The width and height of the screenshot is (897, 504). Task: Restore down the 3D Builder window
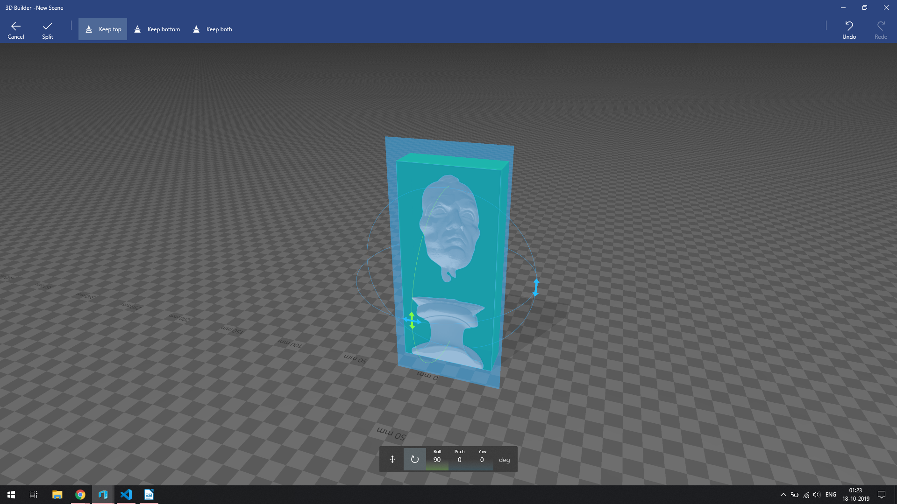[865, 7]
